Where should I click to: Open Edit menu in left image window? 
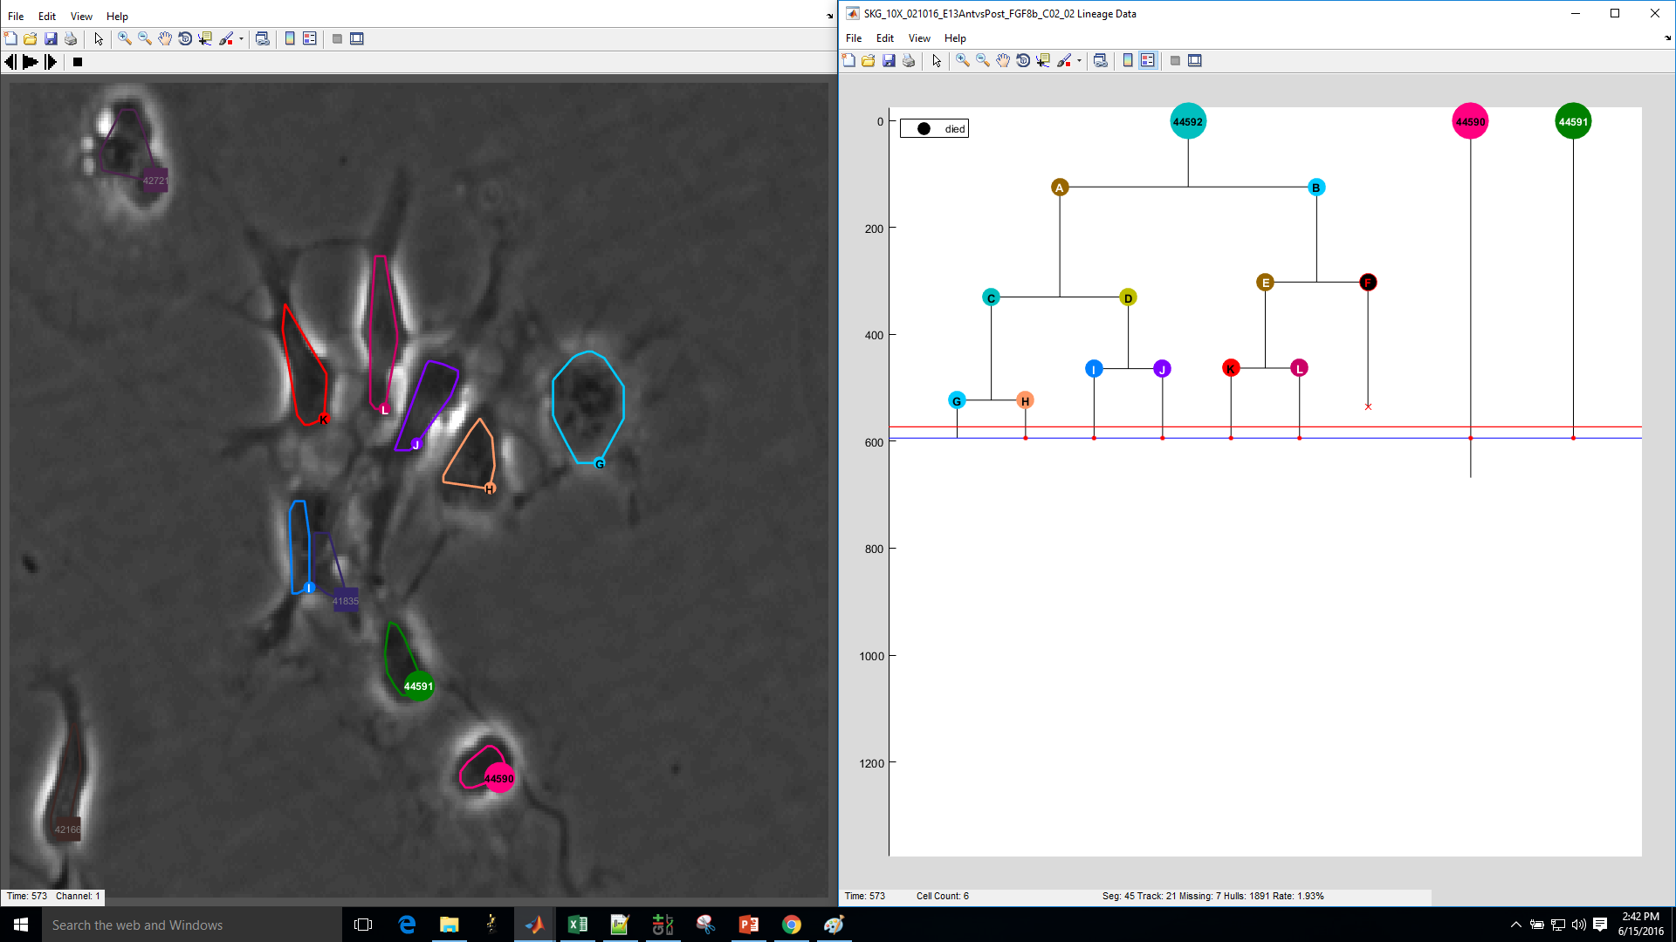tap(47, 17)
